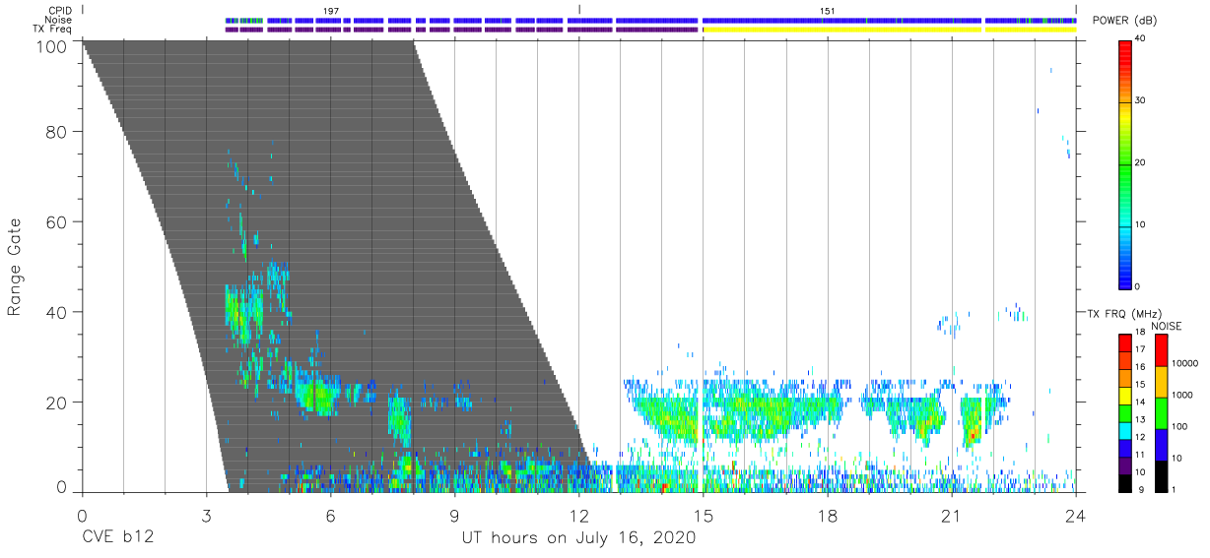Click the "3" tick on the UT hours axis
The image size is (1210, 558).
pyautogui.click(x=206, y=514)
